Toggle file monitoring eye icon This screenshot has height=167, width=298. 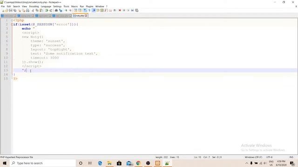click(115, 10)
